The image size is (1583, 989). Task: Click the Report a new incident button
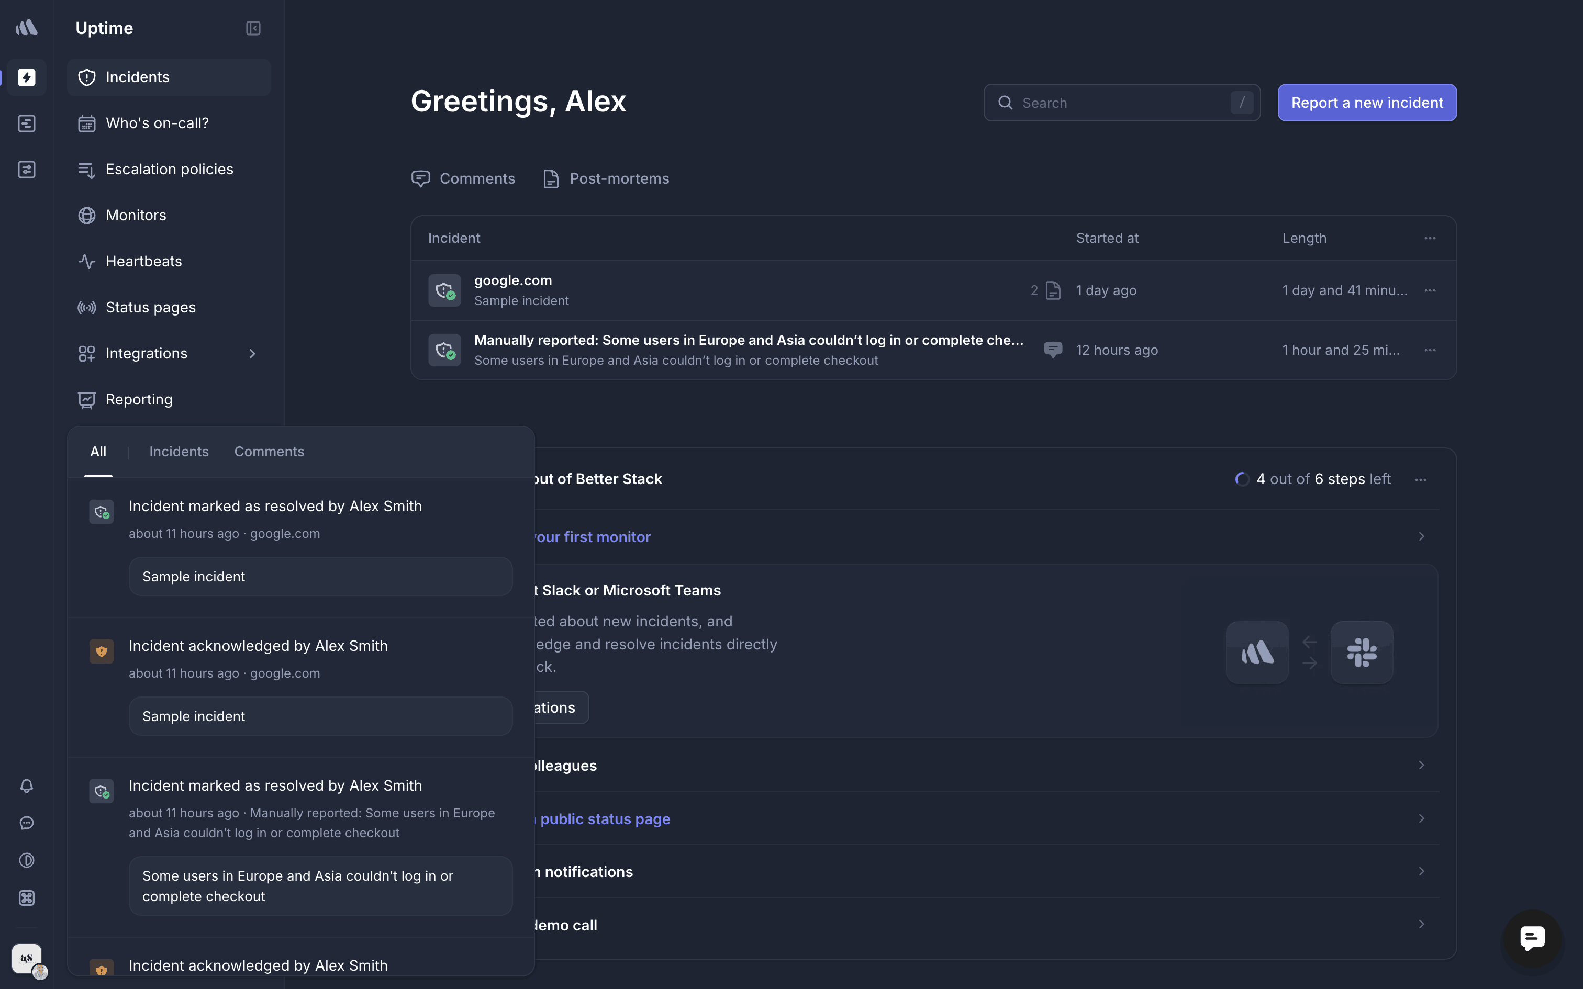click(x=1366, y=102)
